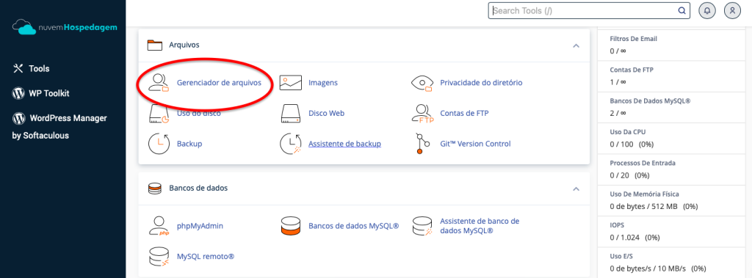Screen dimensions: 752x278
Task: Open the Imagens link
Action: click(x=323, y=82)
